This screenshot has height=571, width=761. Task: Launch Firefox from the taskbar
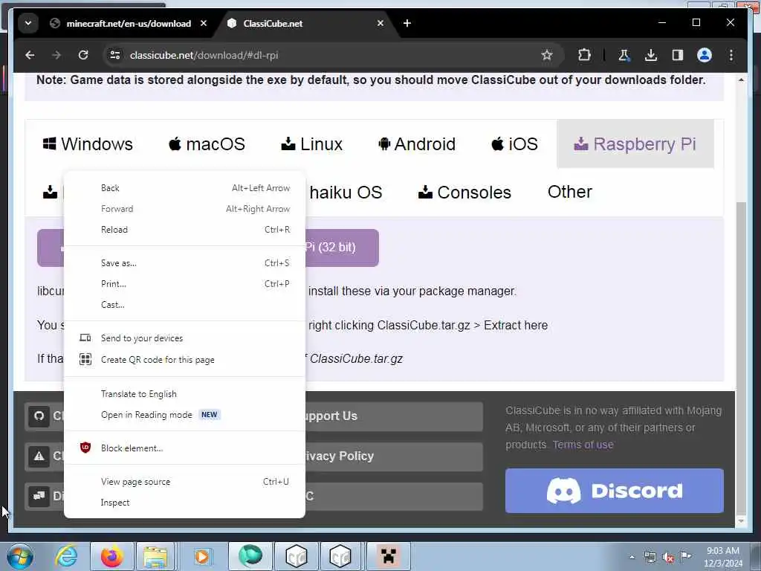[x=111, y=556]
